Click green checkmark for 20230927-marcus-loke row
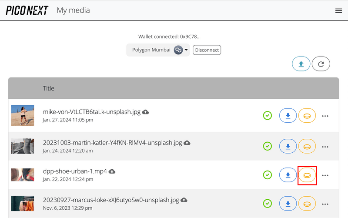This screenshot has height=218, width=348. [x=268, y=203]
